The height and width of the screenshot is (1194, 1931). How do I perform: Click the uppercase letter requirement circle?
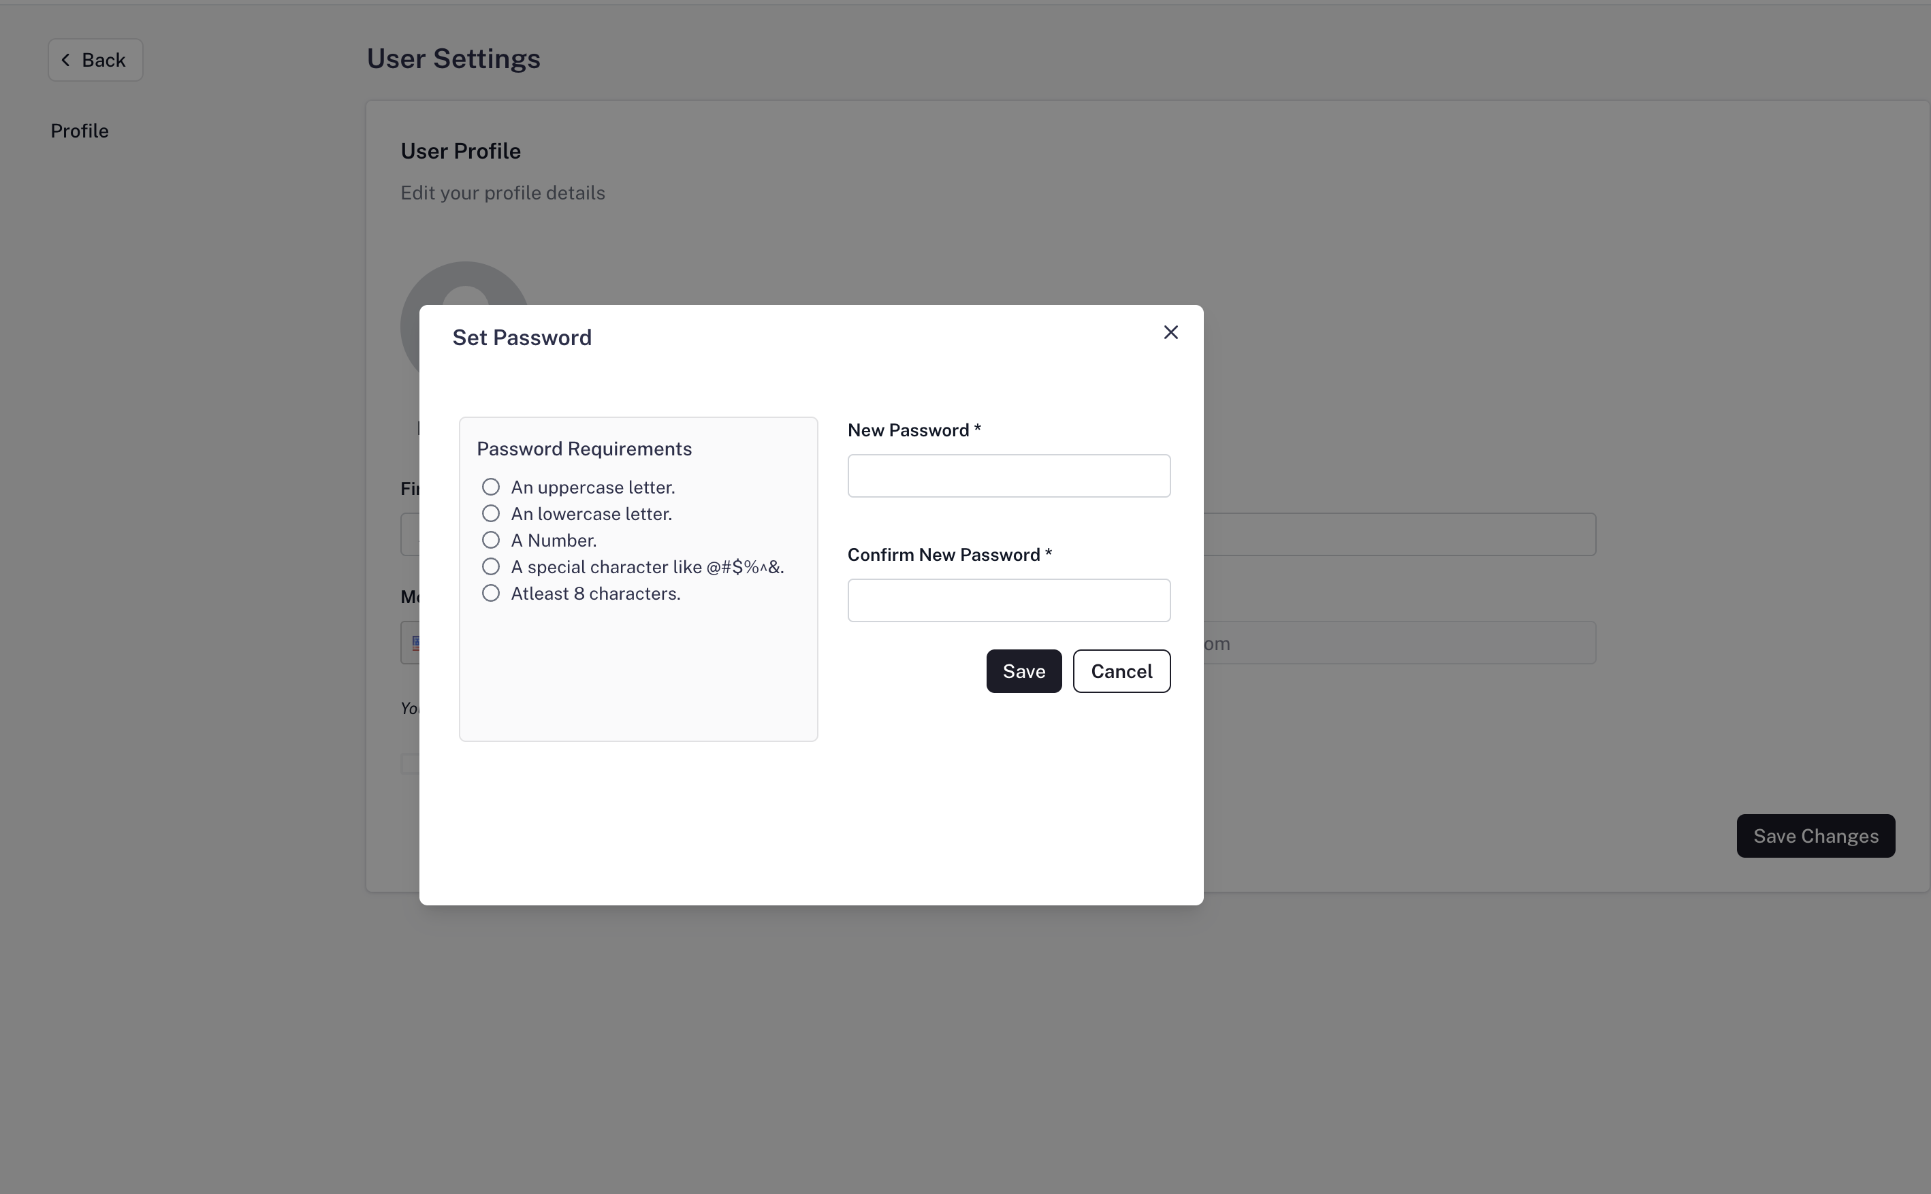click(490, 487)
